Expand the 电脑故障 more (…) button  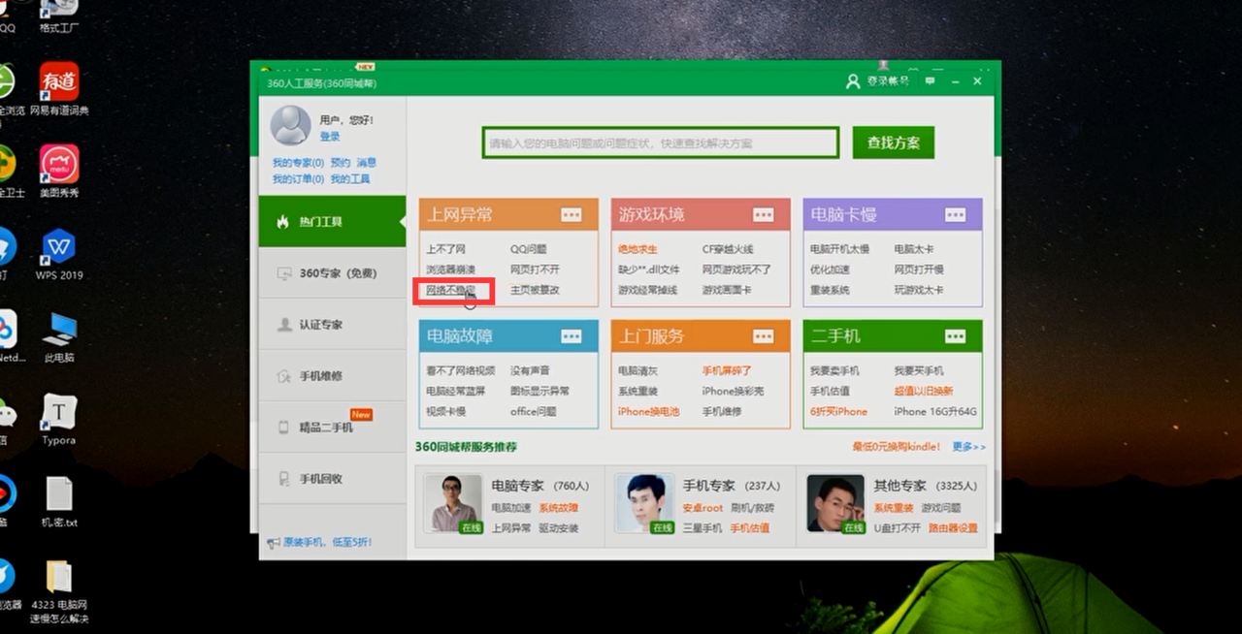click(x=572, y=336)
